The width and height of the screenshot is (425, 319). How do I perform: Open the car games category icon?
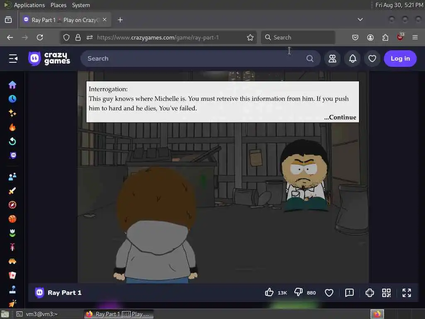click(x=12, y=261)
